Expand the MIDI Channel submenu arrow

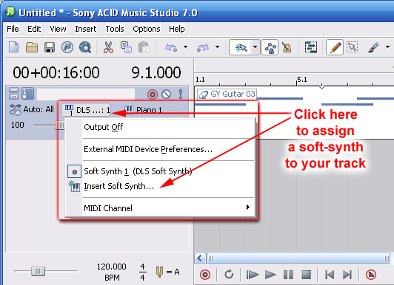[x=248, y=207]
